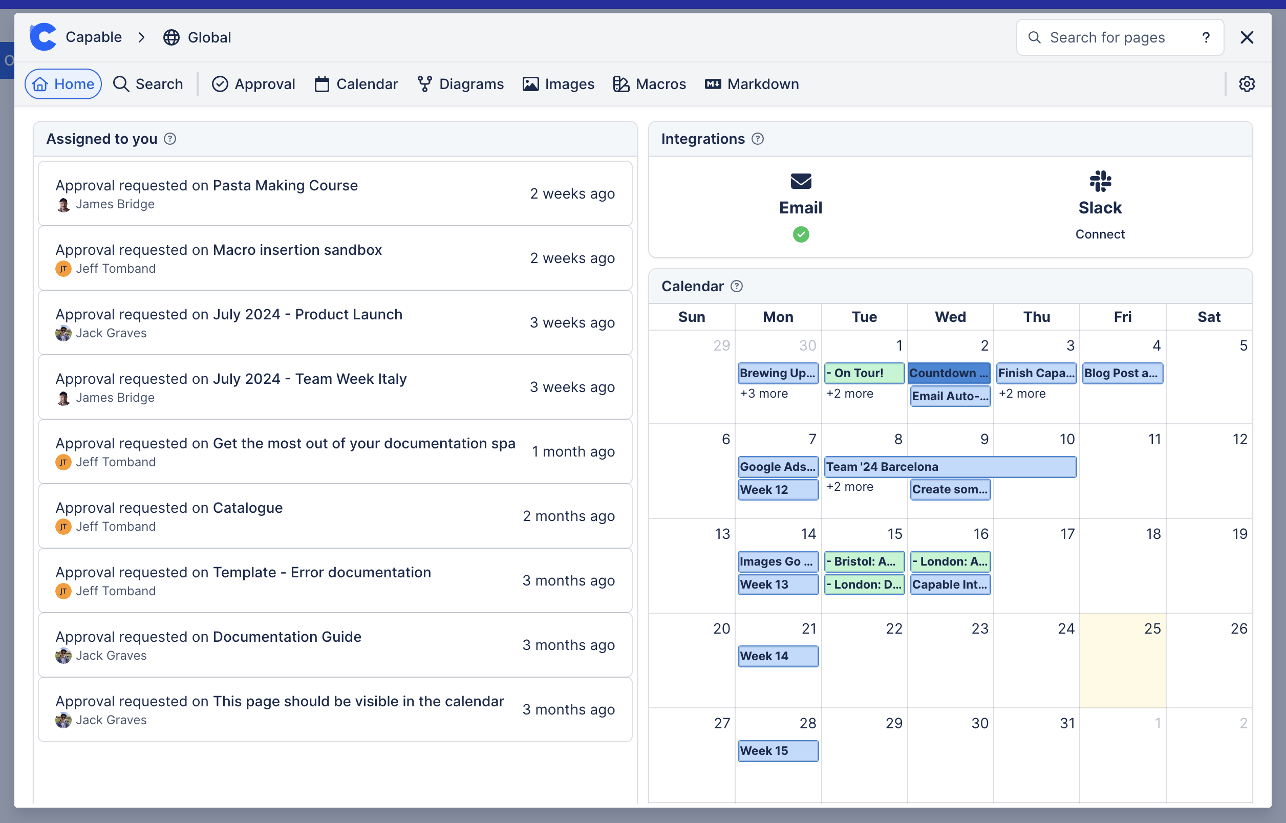1286x823 pixels.
Task: Click the Email envelope icon
Action: click(801, 181)
